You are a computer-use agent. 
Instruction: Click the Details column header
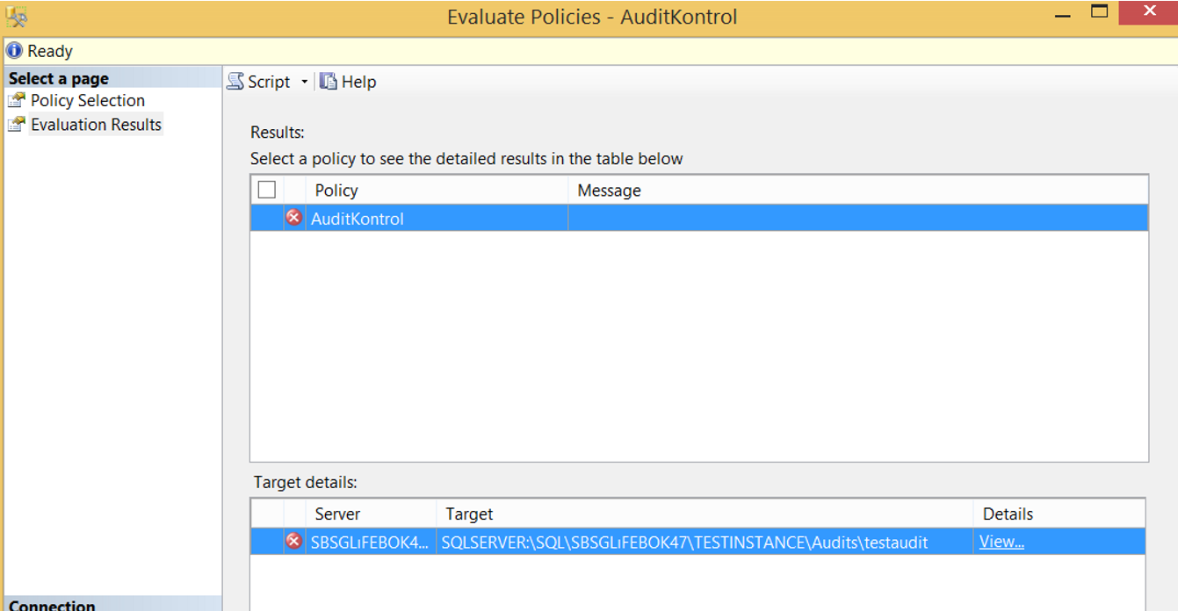[x=1059, y=514]
